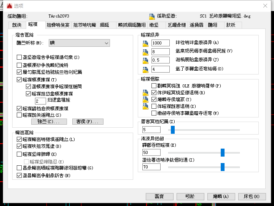Click the red AutoCAD logo in the title bar
The height and width of the screenshot is (206, 274).
click(10, 6)
